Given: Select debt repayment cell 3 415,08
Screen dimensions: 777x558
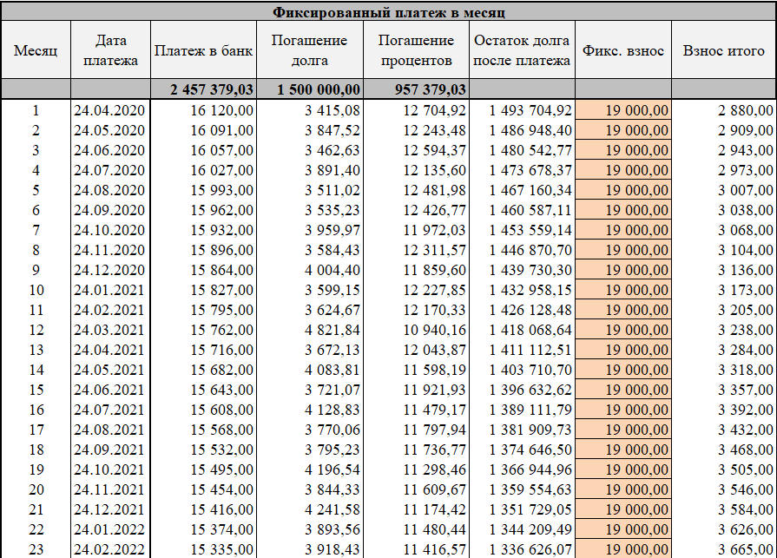Looking at the screenshot, I should coord(310,110).
